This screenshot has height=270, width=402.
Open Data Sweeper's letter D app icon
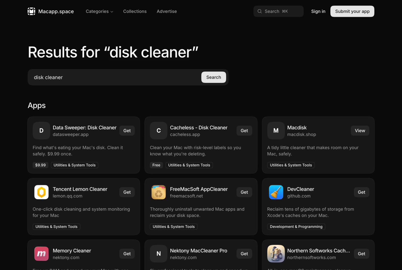coord(41,131)
